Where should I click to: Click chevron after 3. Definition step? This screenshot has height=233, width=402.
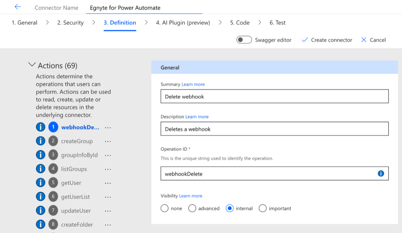[x=146, y=22]
